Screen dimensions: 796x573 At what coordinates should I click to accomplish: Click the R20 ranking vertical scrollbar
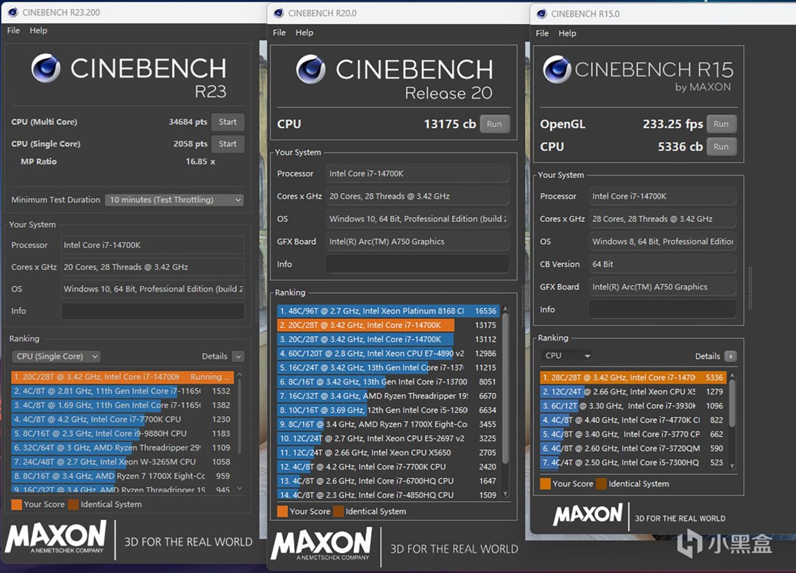click(x=505, y=388)
